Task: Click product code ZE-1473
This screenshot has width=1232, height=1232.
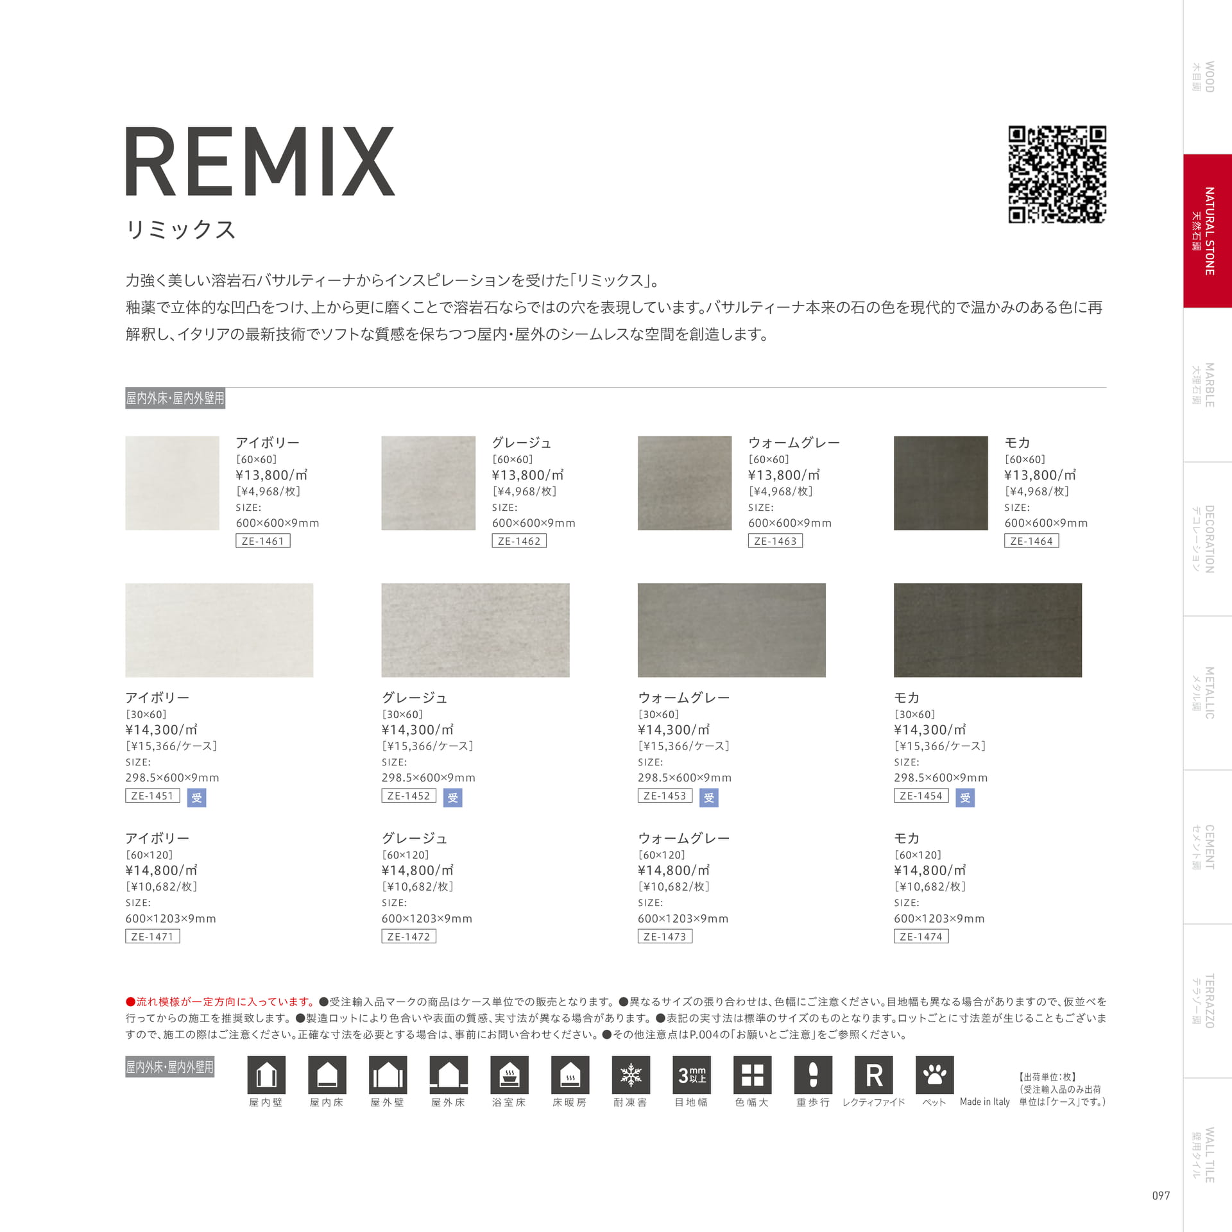Action: [665, 936]
